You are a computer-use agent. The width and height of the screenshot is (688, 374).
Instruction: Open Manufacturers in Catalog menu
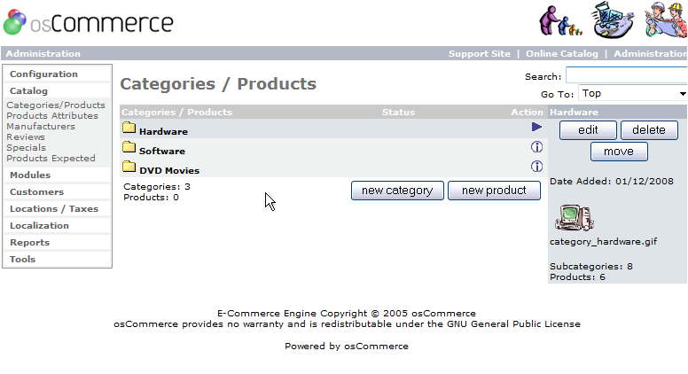[x=41, y=126]
